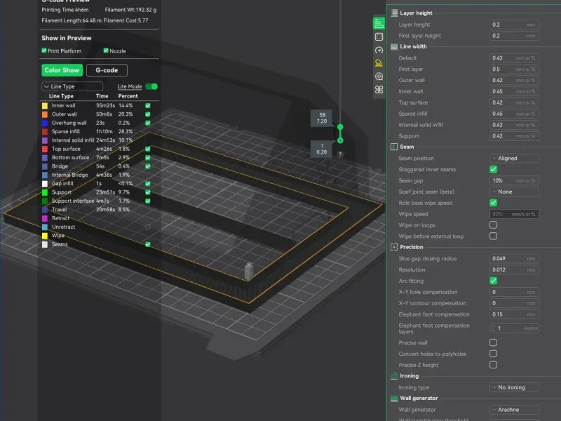Open the Strength settings tab icon
This screenshot has width=561, height=421.
tap(379, 37)
